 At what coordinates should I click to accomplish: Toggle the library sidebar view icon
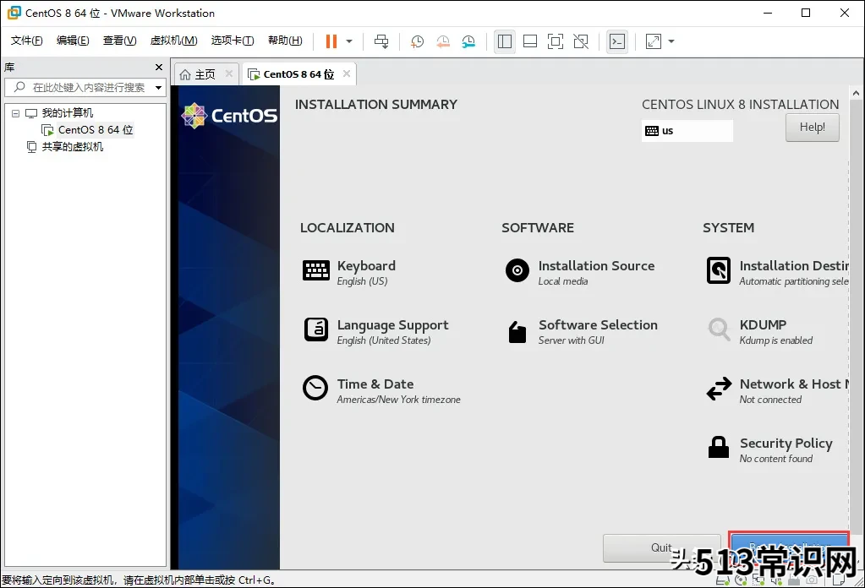tap(505, 41)
